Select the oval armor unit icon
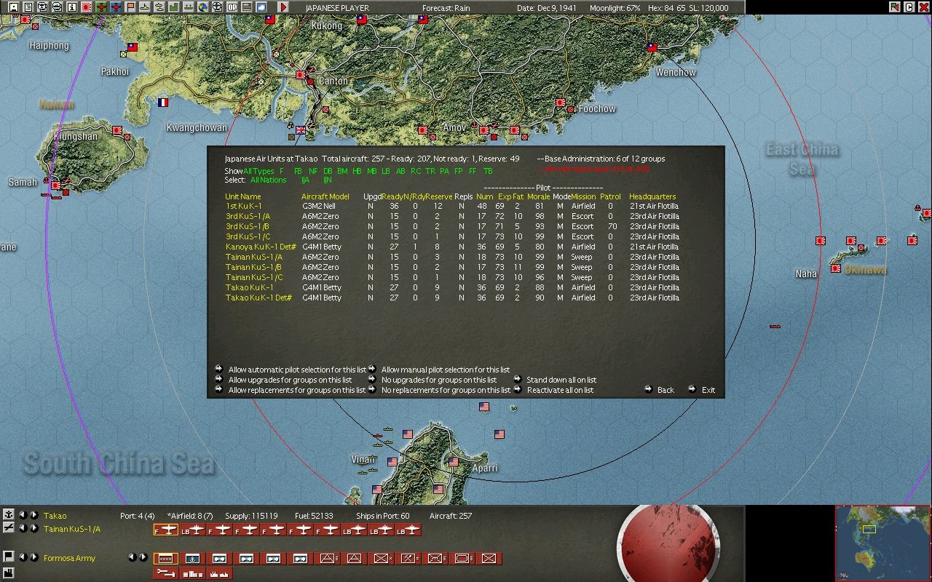This screenshot has width=932, height=582. (x=462, y=559)
